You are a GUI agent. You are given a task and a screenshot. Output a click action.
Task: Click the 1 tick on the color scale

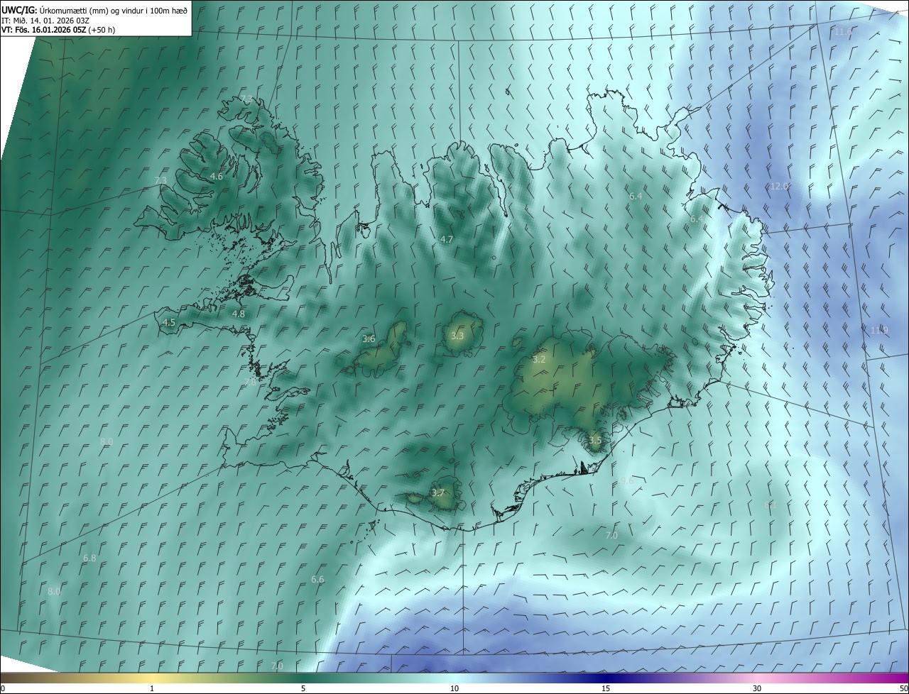tap(152, 688)
